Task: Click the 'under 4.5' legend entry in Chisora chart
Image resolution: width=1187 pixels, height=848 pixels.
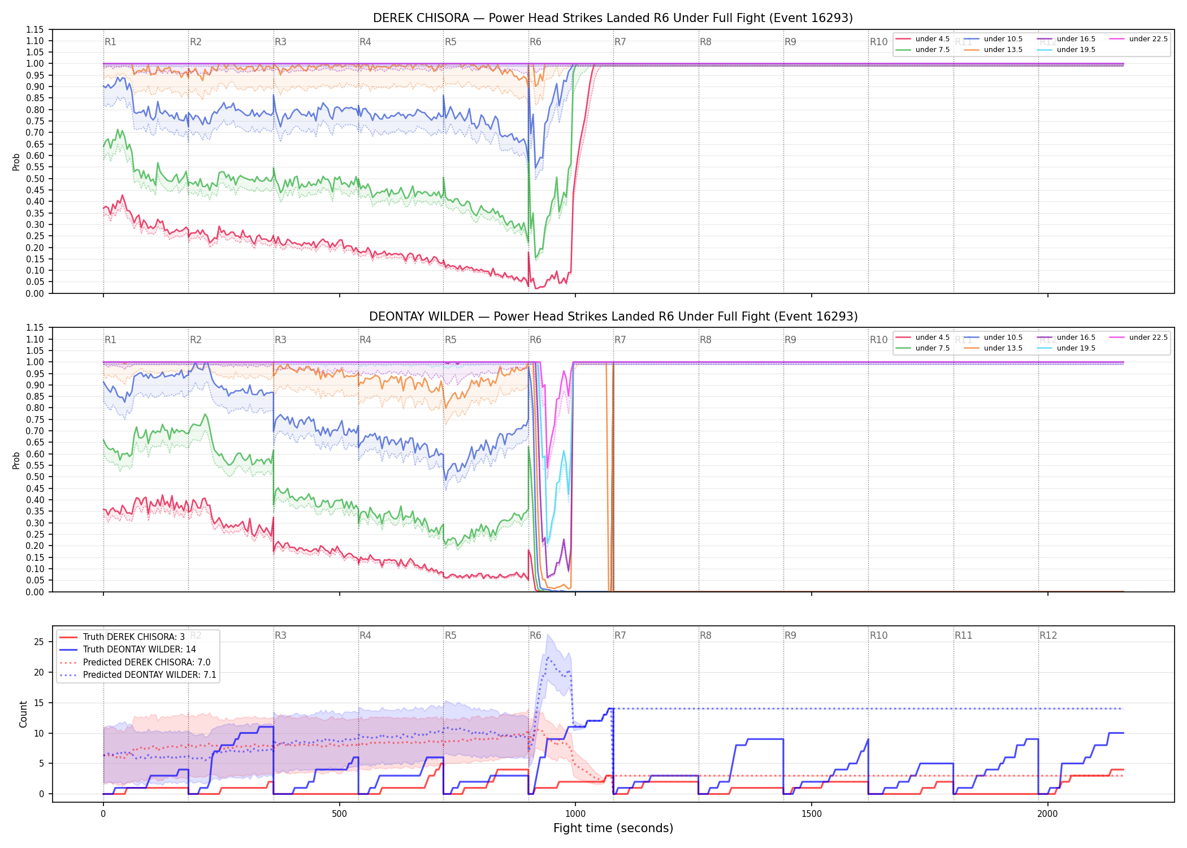Action: pyautogui.click(x=922, y=39)
